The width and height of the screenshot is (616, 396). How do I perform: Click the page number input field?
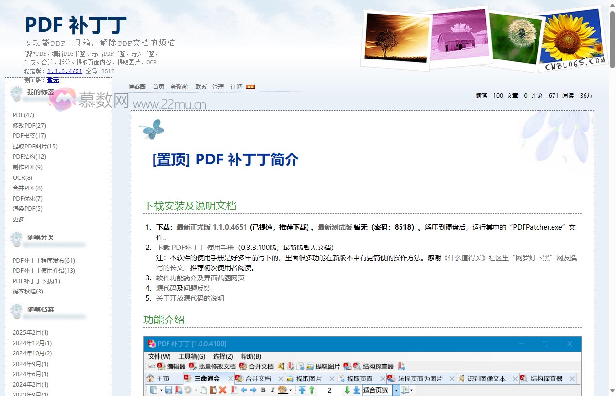pos(328,389)
